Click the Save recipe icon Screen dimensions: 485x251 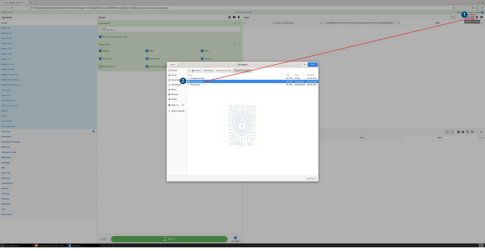coord(229,18)
